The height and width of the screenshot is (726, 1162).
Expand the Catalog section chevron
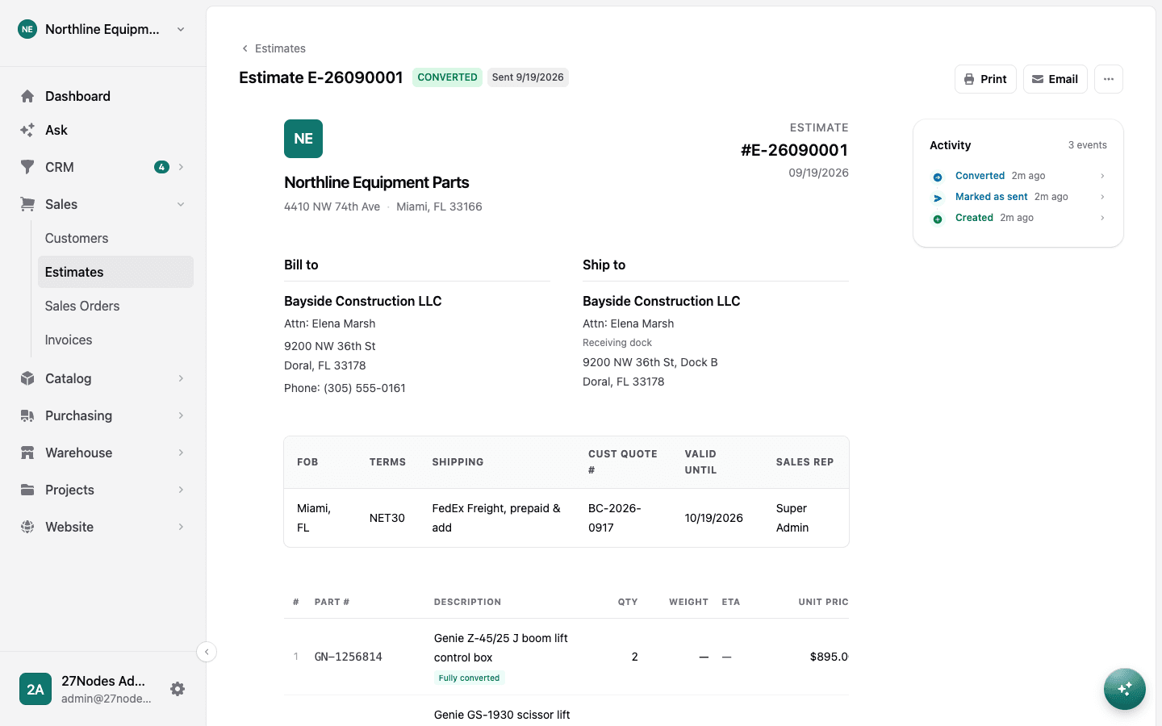tap(181, 378)
